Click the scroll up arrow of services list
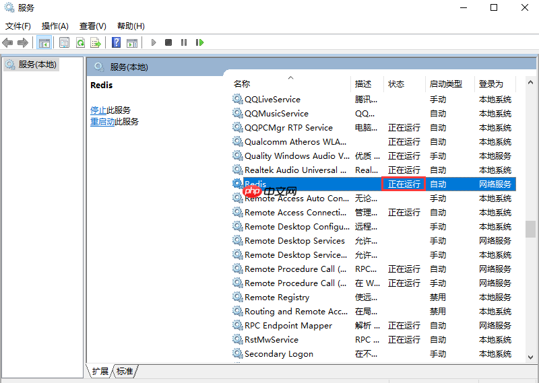The height and width of the screenshot is (383, 539). pyautogui.click(x=530, y=82)
